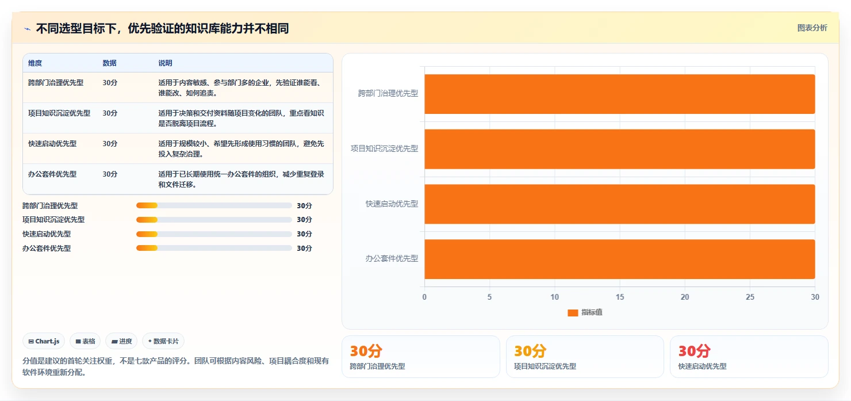
Task: Click the 进度 chip
Action: [121, 341]
